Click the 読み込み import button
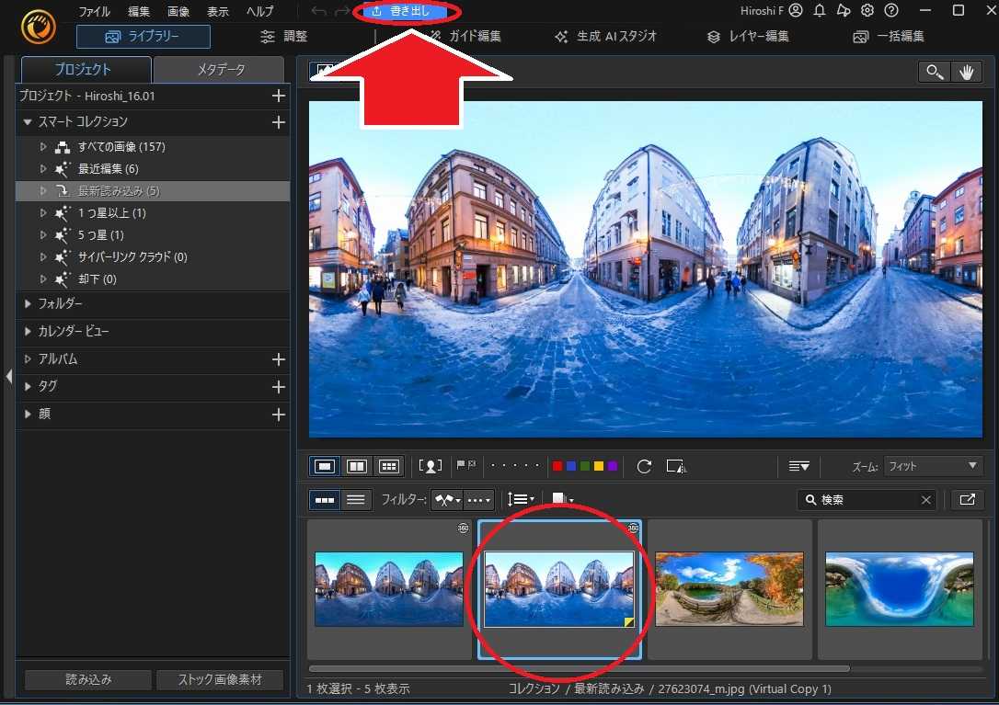The width and height of the screenshot is (999, 705). pos(86,679)
